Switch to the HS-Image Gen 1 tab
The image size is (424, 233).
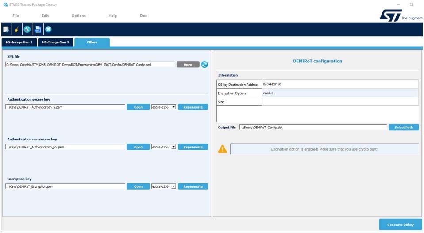pos(19,42)
